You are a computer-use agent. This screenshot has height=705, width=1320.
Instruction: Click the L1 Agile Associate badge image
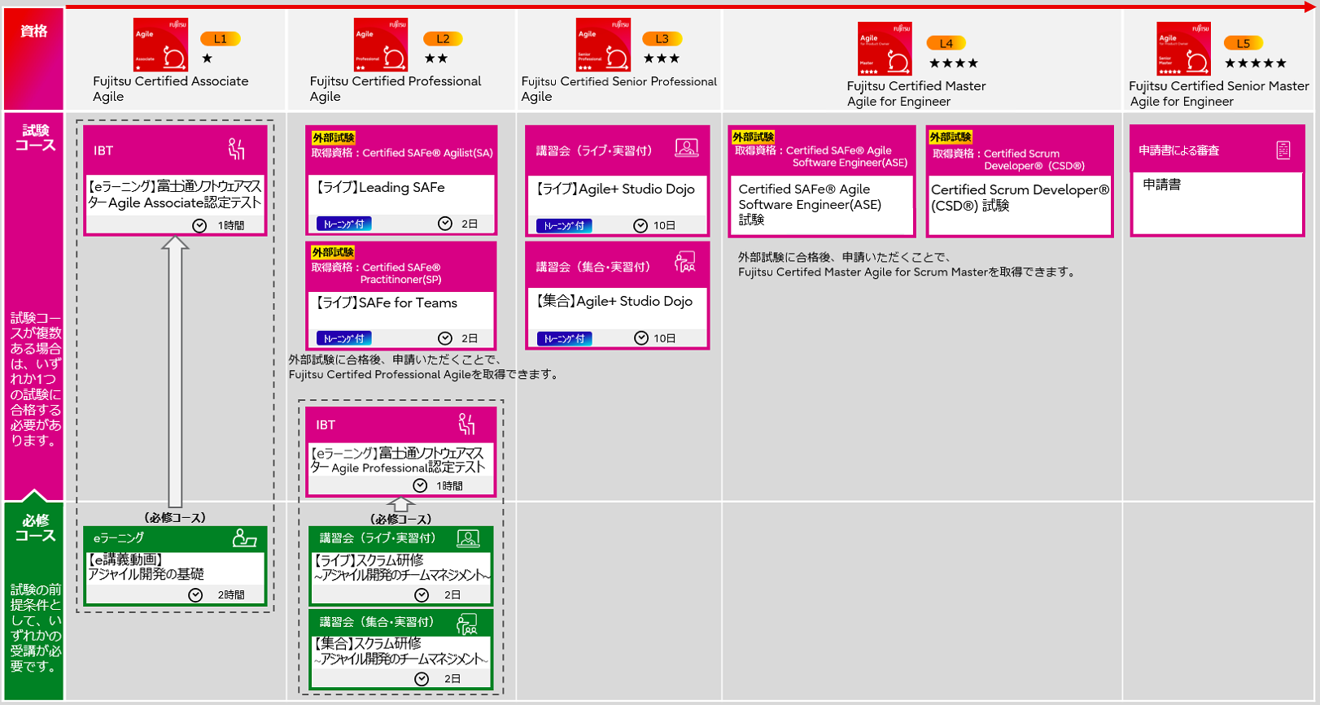coord(161,45)
